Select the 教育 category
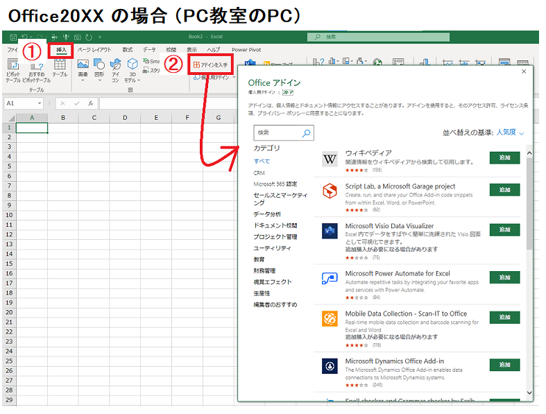The height and width of the screenshot is (414, 546). tap(259, 259)
